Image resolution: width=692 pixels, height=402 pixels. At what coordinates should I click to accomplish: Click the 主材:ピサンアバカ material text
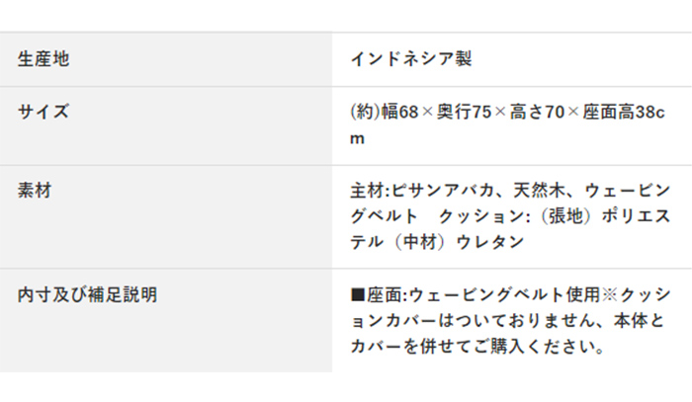422,191
